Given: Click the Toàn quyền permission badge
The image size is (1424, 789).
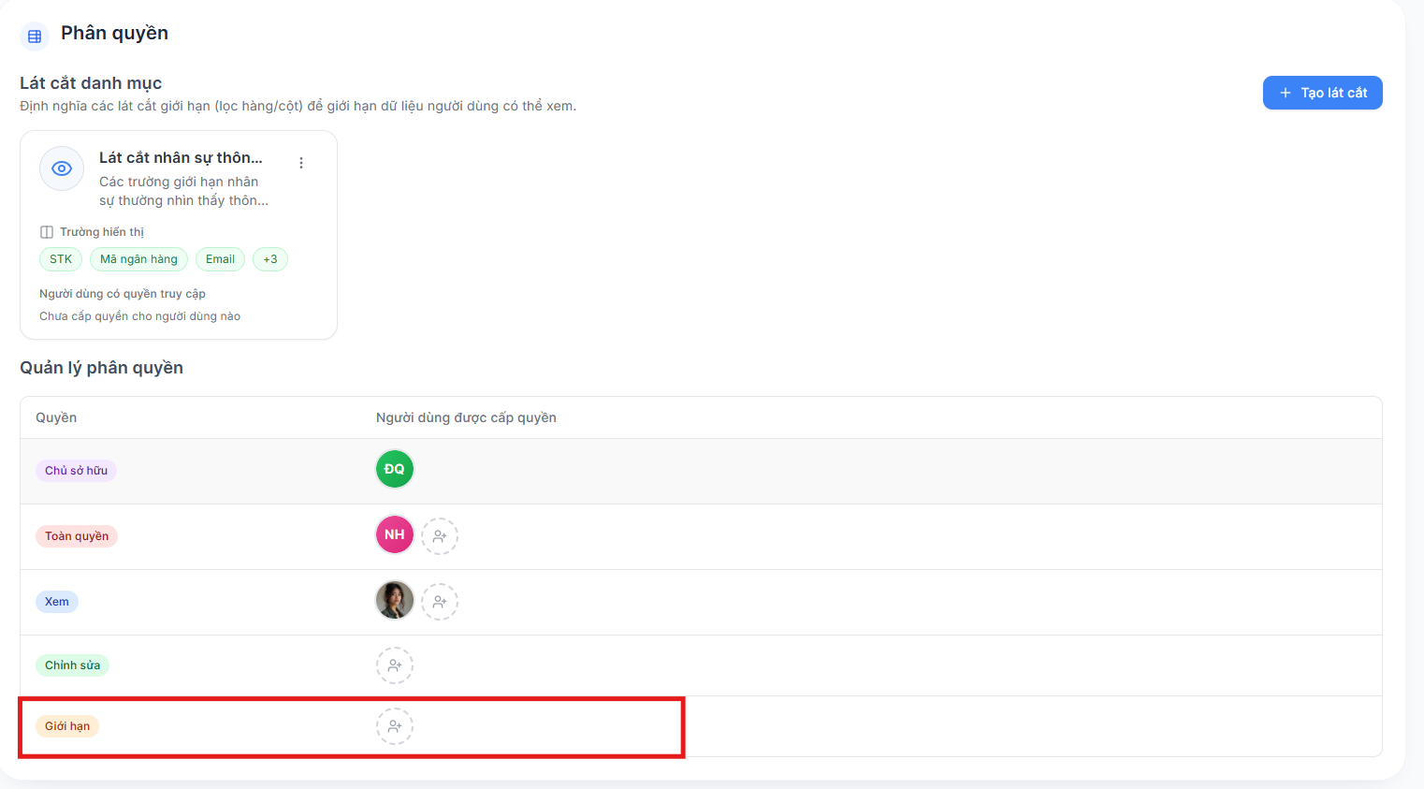Looking at the screenshot, I should pyautogui.click(x=77, y=536).
